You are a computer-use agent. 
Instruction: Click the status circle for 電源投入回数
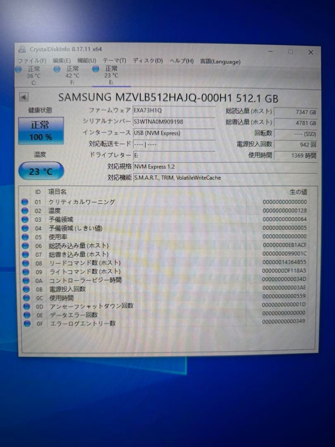point(26,289)
